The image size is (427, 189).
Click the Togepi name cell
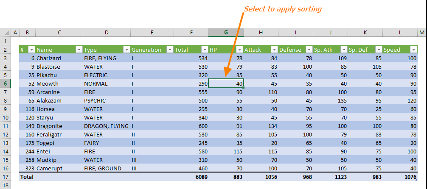(x=59, y=143)
